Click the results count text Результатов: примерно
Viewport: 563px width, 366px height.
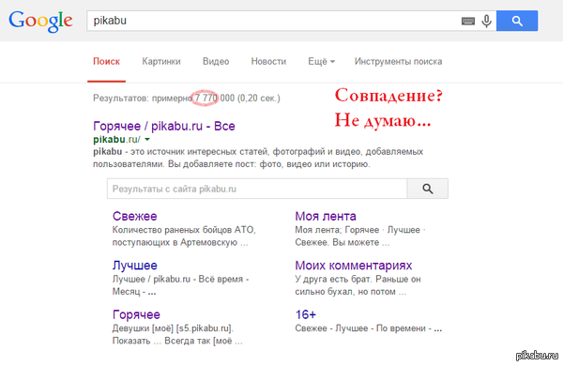pyautogui.click(x=143, y=98)
